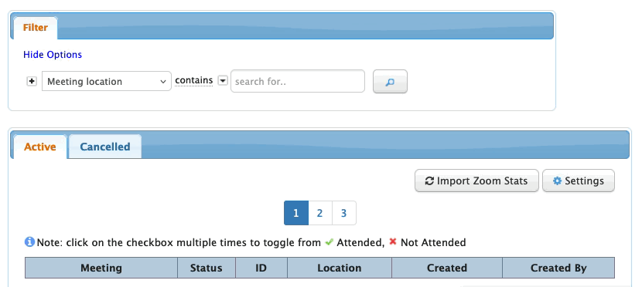Viewport: 642px width, 287px height.
Task: Click the Import Zoom Stats button
Action: coord(476,181)
